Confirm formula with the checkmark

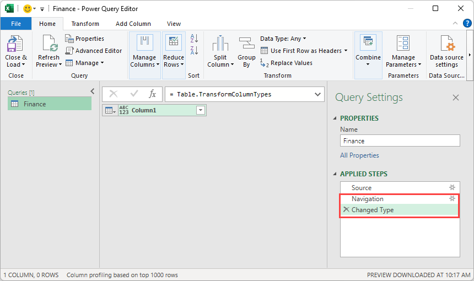tap(134, 94)
